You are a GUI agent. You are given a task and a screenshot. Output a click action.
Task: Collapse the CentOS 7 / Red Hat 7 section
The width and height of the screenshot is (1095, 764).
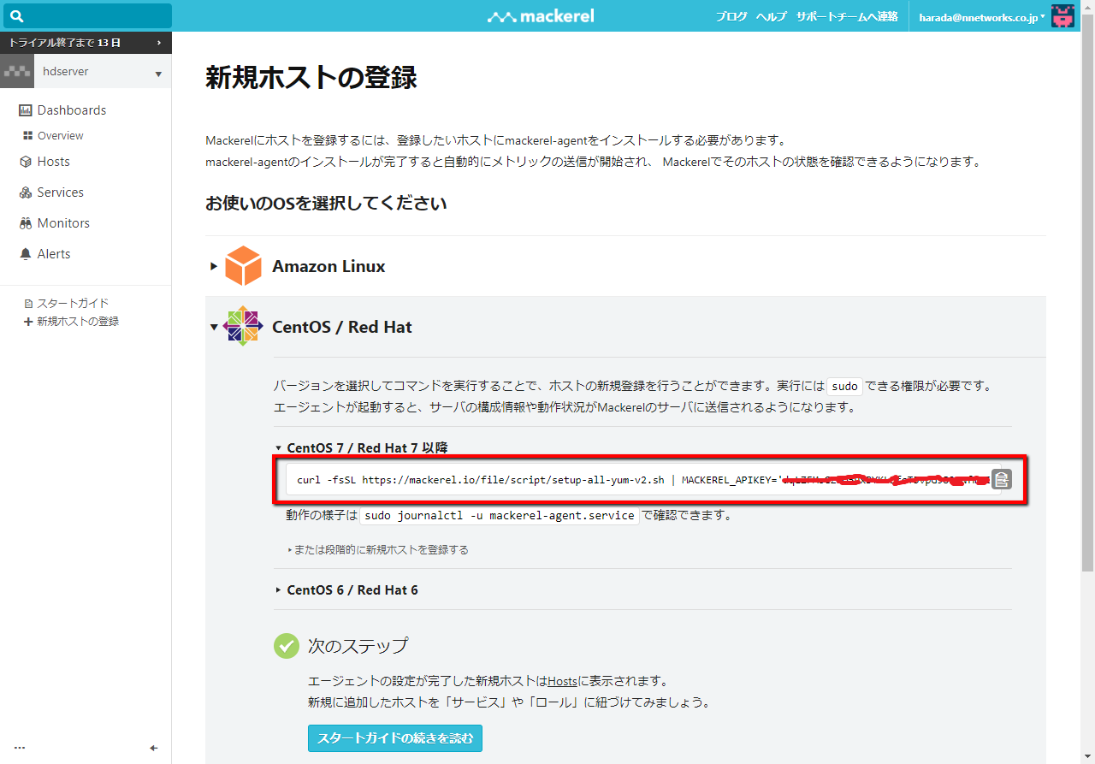[x=366, y=447]
